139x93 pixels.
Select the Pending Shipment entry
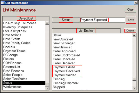tap(92, 83)
